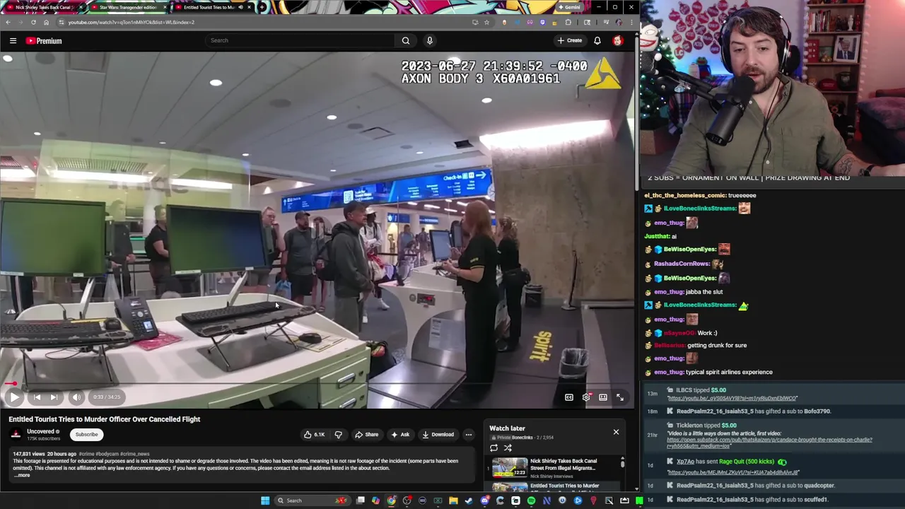This screenshot has width=905, height=509.
Task: Open the #bodycam hashtag
Action: [107, 454]
